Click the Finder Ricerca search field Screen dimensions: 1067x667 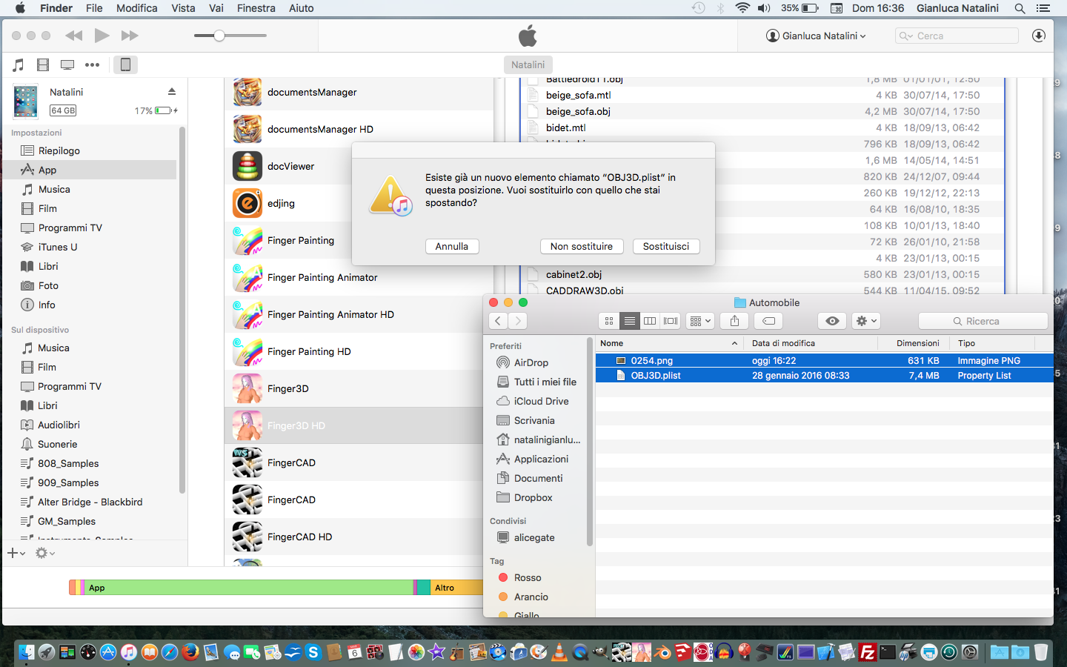click(x=983, y=321)
